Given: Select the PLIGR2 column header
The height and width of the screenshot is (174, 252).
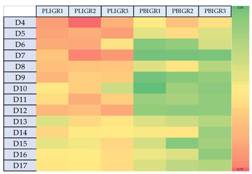Looking at the screenshot, I should [x=84, y=11].
